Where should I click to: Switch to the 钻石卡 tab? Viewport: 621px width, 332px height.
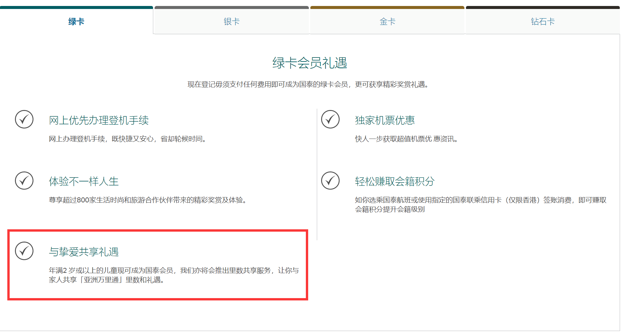click(x=543, y=20)
